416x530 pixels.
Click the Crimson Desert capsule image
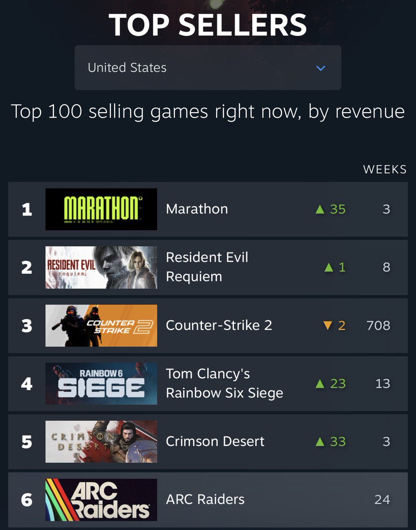[x=101, y=442]
